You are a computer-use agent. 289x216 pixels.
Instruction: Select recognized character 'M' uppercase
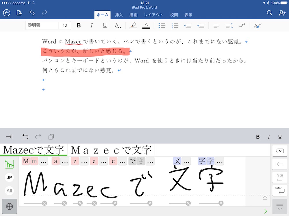pyautogui.click(x=26, y=161)
